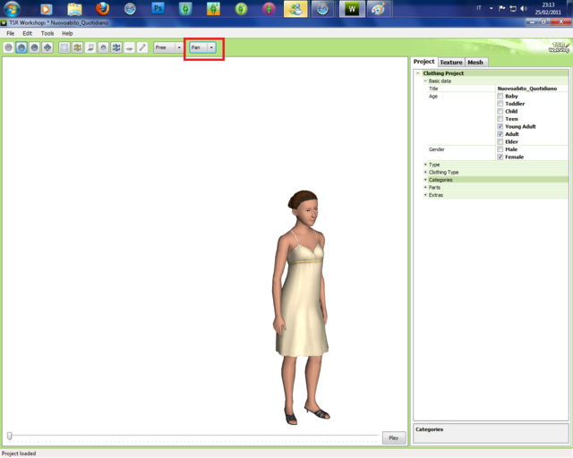Open the Safari compass icon beside Firefox
The image size is (573, 458).
[x=130, y=9]
